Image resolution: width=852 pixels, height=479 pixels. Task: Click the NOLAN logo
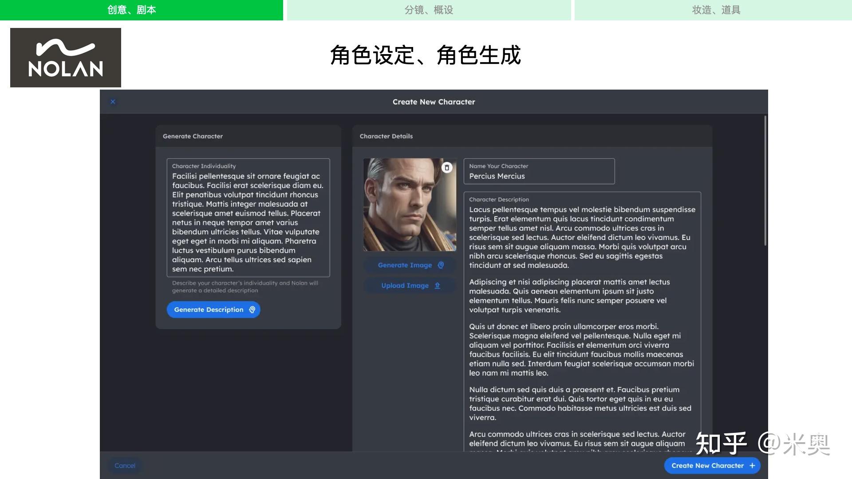tap(66, 58)
